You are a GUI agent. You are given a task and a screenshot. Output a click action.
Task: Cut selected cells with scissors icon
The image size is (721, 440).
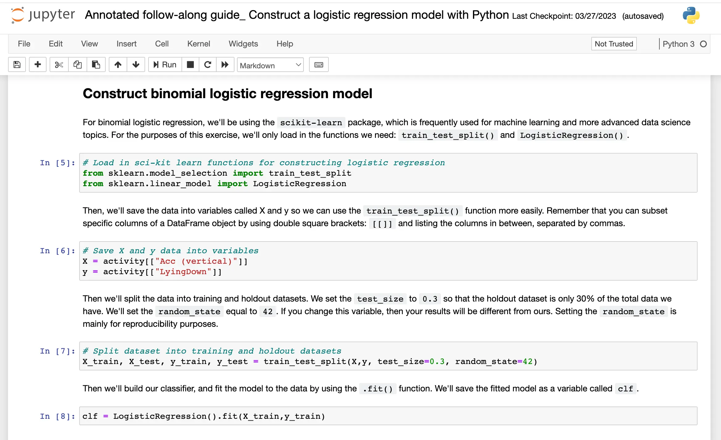click(59, 65)
